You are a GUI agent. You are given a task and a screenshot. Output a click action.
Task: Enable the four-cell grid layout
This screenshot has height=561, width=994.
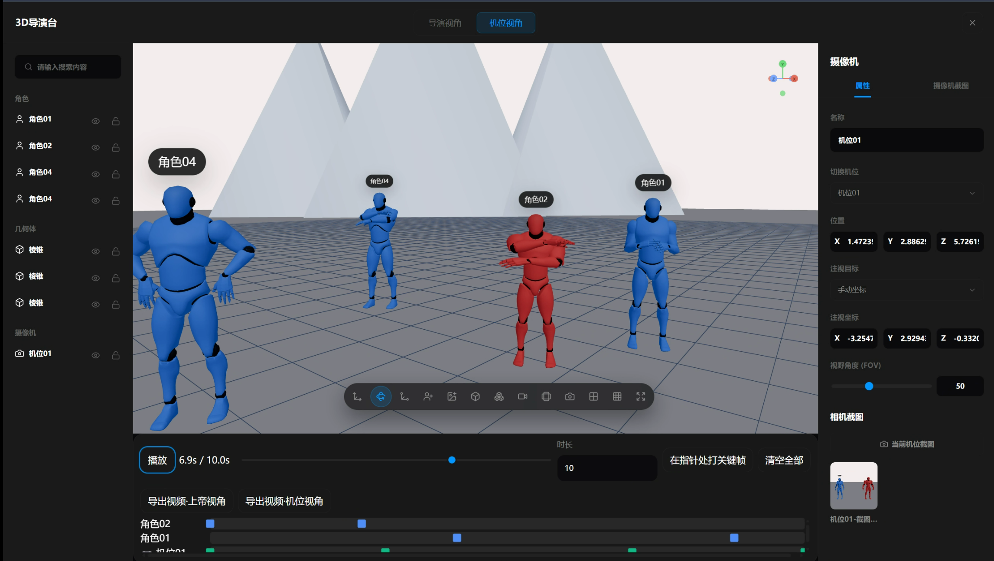593,396
